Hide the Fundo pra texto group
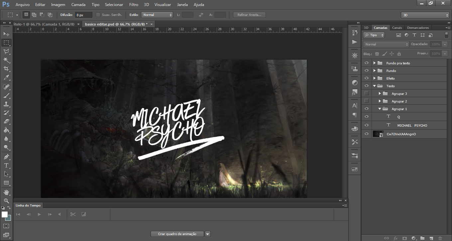 tap(367, 63)
